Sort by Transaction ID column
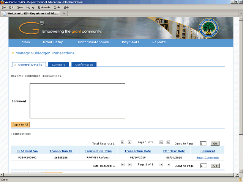Image resolution: width=243 pixels, height=182 pixels. coord(61,151)
